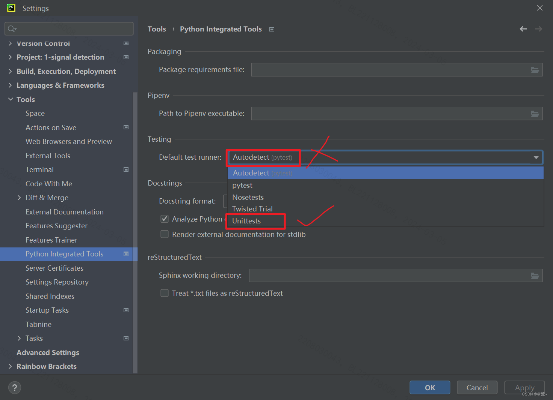The height and width of the screenshot is (400, 553).
Task: Click project-level icon beside Python Integrated Tools in tree
Action: click(x=126, y=254)
